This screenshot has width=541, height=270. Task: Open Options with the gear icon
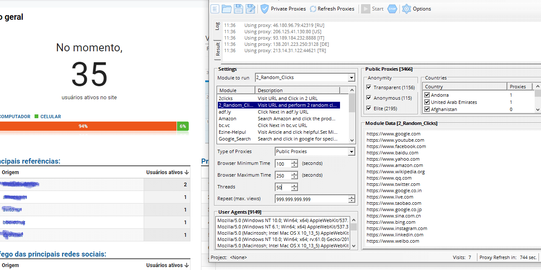406,8
